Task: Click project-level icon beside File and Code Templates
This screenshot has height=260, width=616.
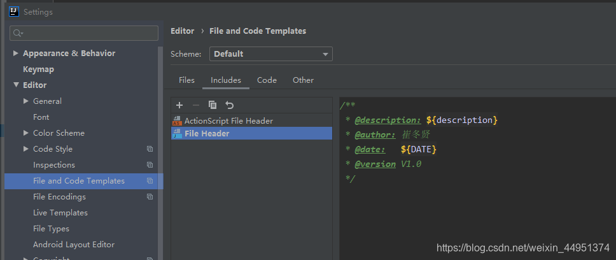Action: (x=150, y=181)
